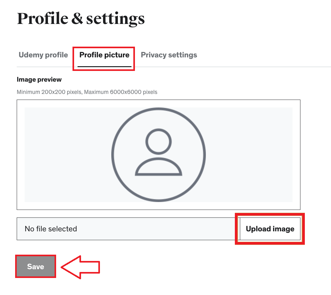331x295 pixels.
Task: Click inside the image preview area
Action: pyautogui.click(x=63, y=154)
